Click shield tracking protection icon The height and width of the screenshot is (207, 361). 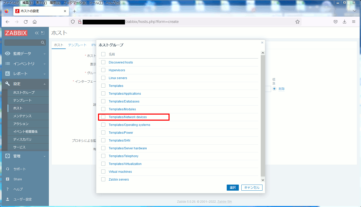[x=73, y=22]
